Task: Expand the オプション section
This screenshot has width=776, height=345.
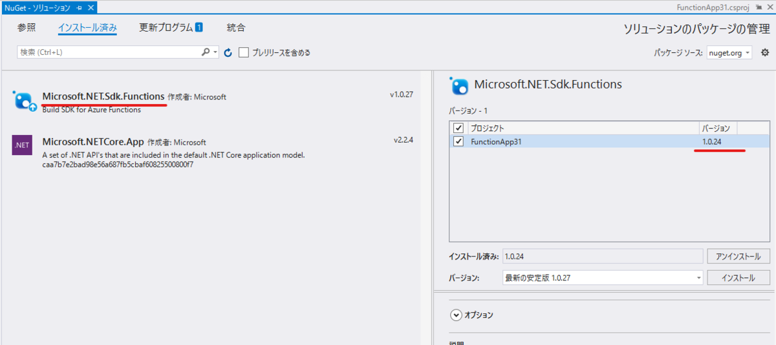Action: [x=457, y=315]
